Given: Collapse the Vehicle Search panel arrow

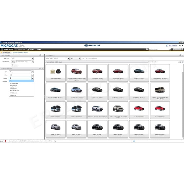Looking at the screenshot, I should click(42, 55).
